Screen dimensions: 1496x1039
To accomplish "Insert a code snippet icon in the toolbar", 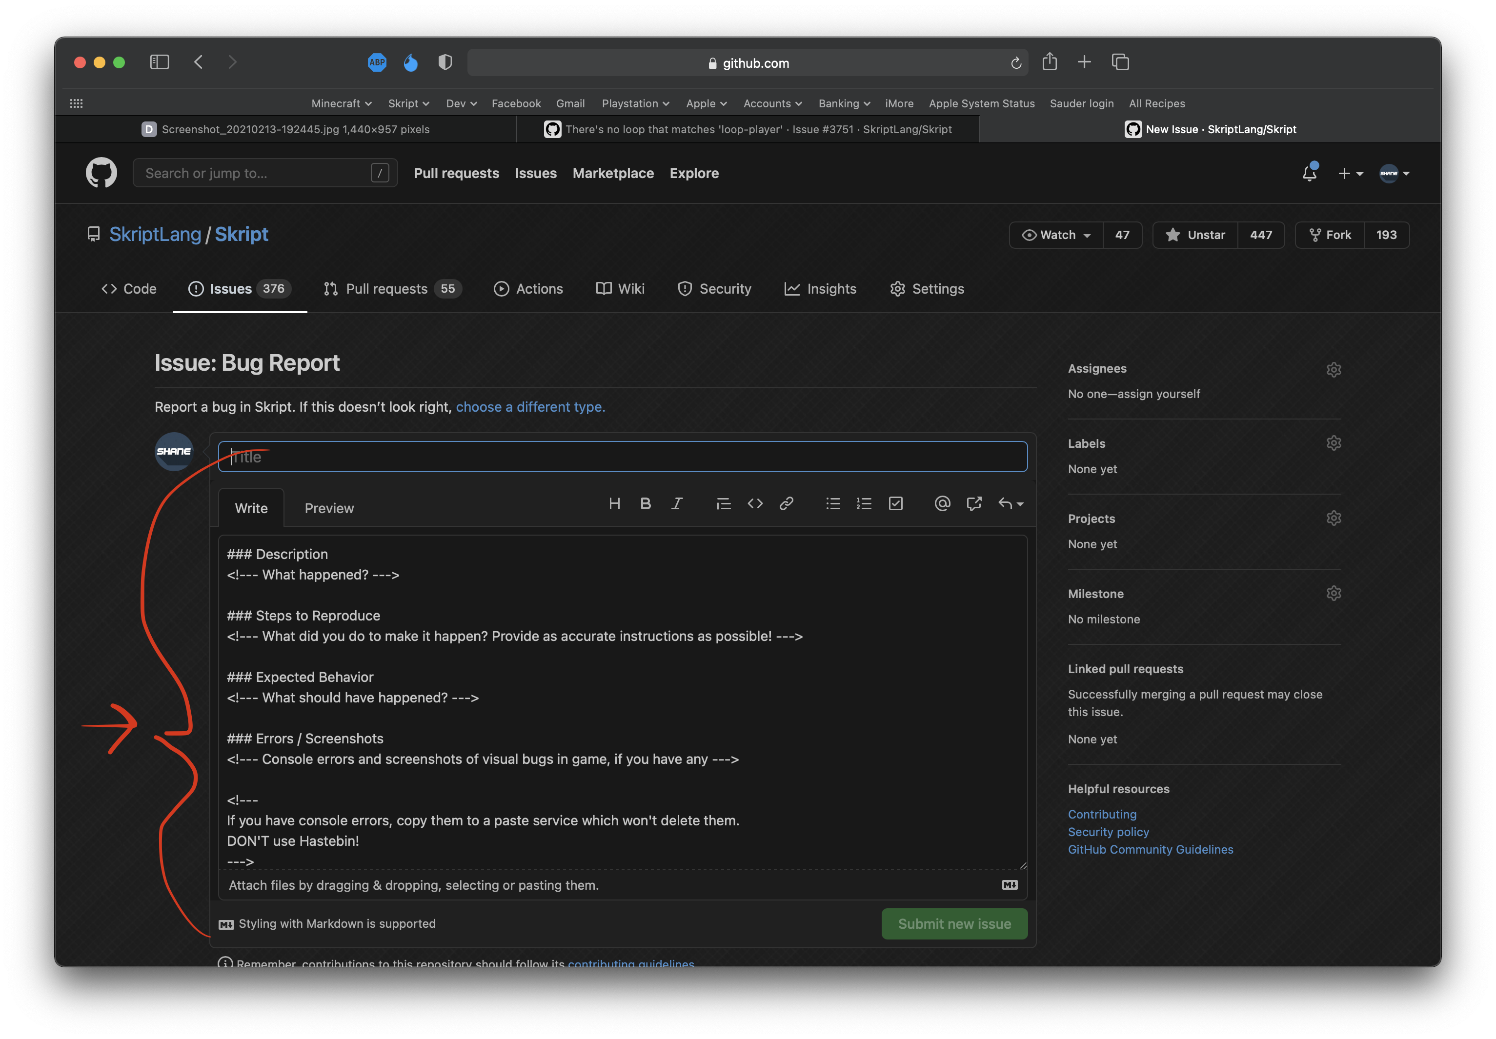I will point(755,503).
